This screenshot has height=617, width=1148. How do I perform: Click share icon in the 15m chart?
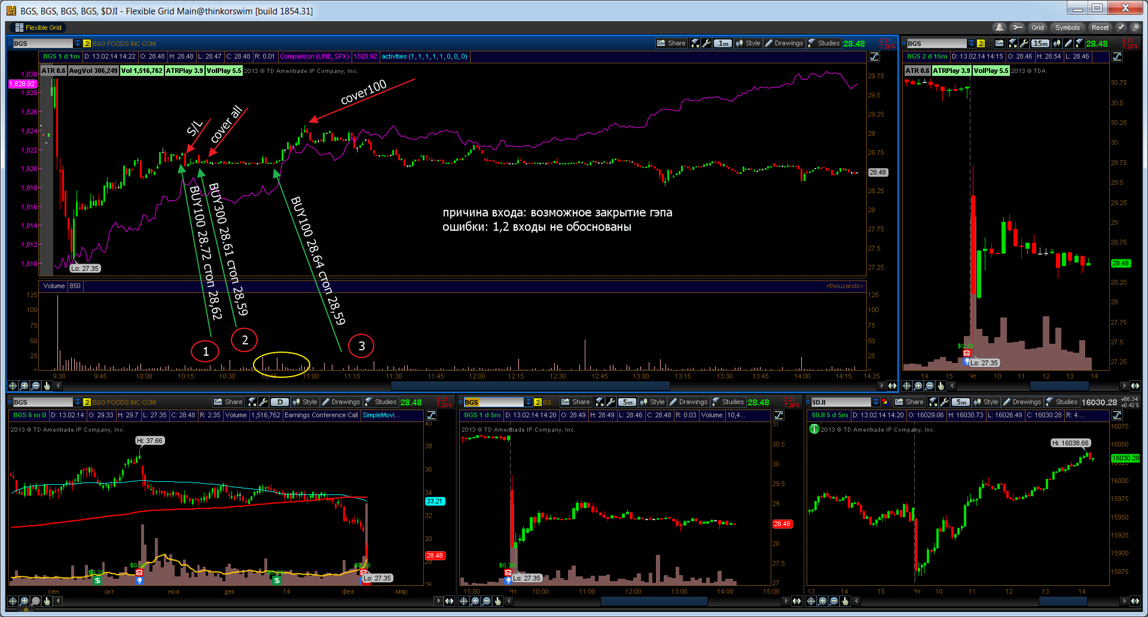coord(999,43)
